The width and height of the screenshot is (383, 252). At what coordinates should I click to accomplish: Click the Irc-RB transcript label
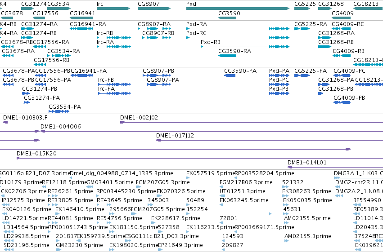pos(105,33)
